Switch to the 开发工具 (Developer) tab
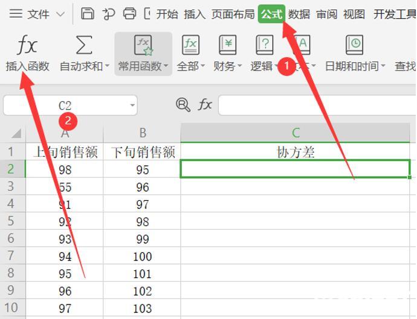This screenshot has height=319, width=417. pos(395,14)
